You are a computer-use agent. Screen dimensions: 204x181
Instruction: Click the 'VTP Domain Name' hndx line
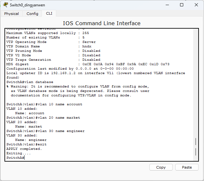coord(49,46)
